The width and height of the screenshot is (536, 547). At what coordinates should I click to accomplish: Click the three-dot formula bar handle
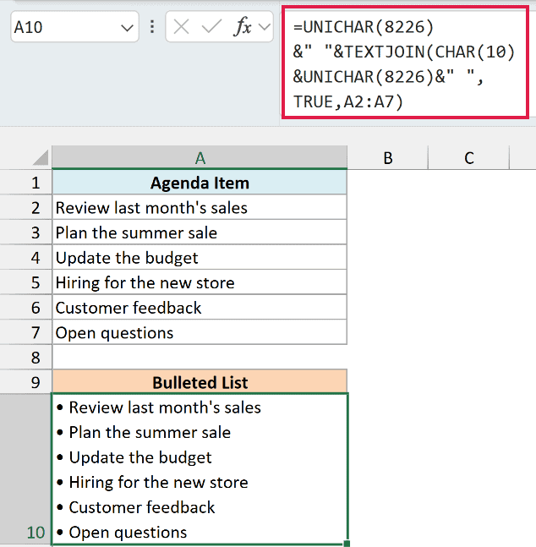pyautogui.click(x=152, y=26)
